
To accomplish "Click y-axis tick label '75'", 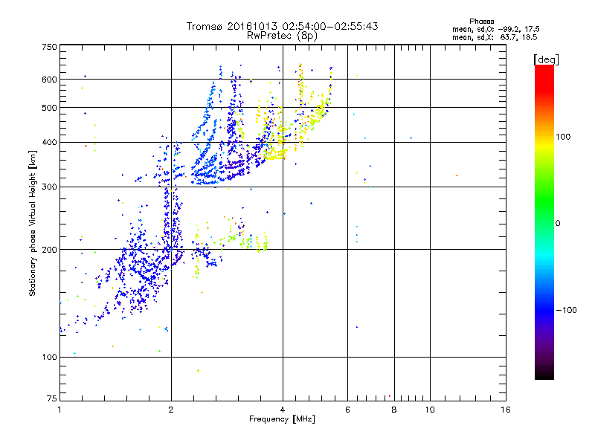I will [x=52, y=398].
